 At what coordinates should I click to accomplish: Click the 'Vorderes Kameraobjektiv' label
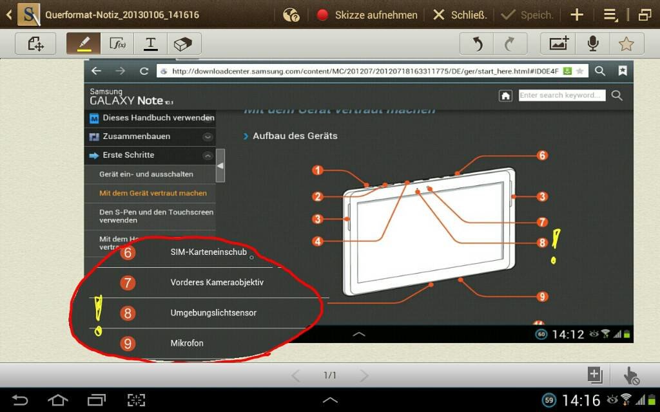pyautogui.click(x=217, y=283)
